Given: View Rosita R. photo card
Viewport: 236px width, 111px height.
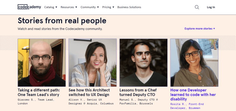Looking at the screenshot, I should click(194, 63).
